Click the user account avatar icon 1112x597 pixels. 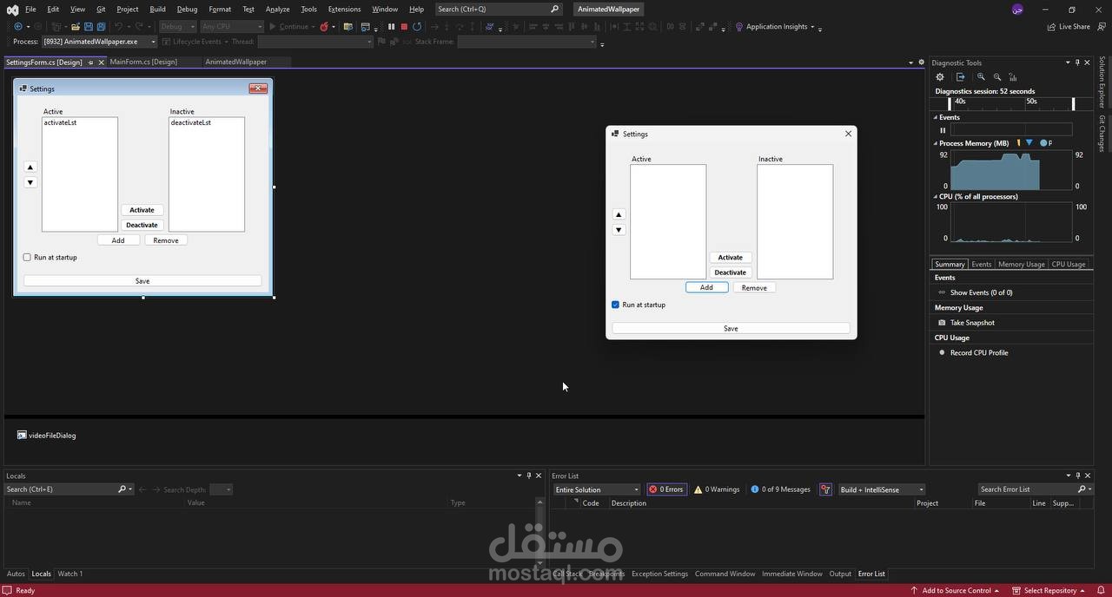(x=1017, y=10)
